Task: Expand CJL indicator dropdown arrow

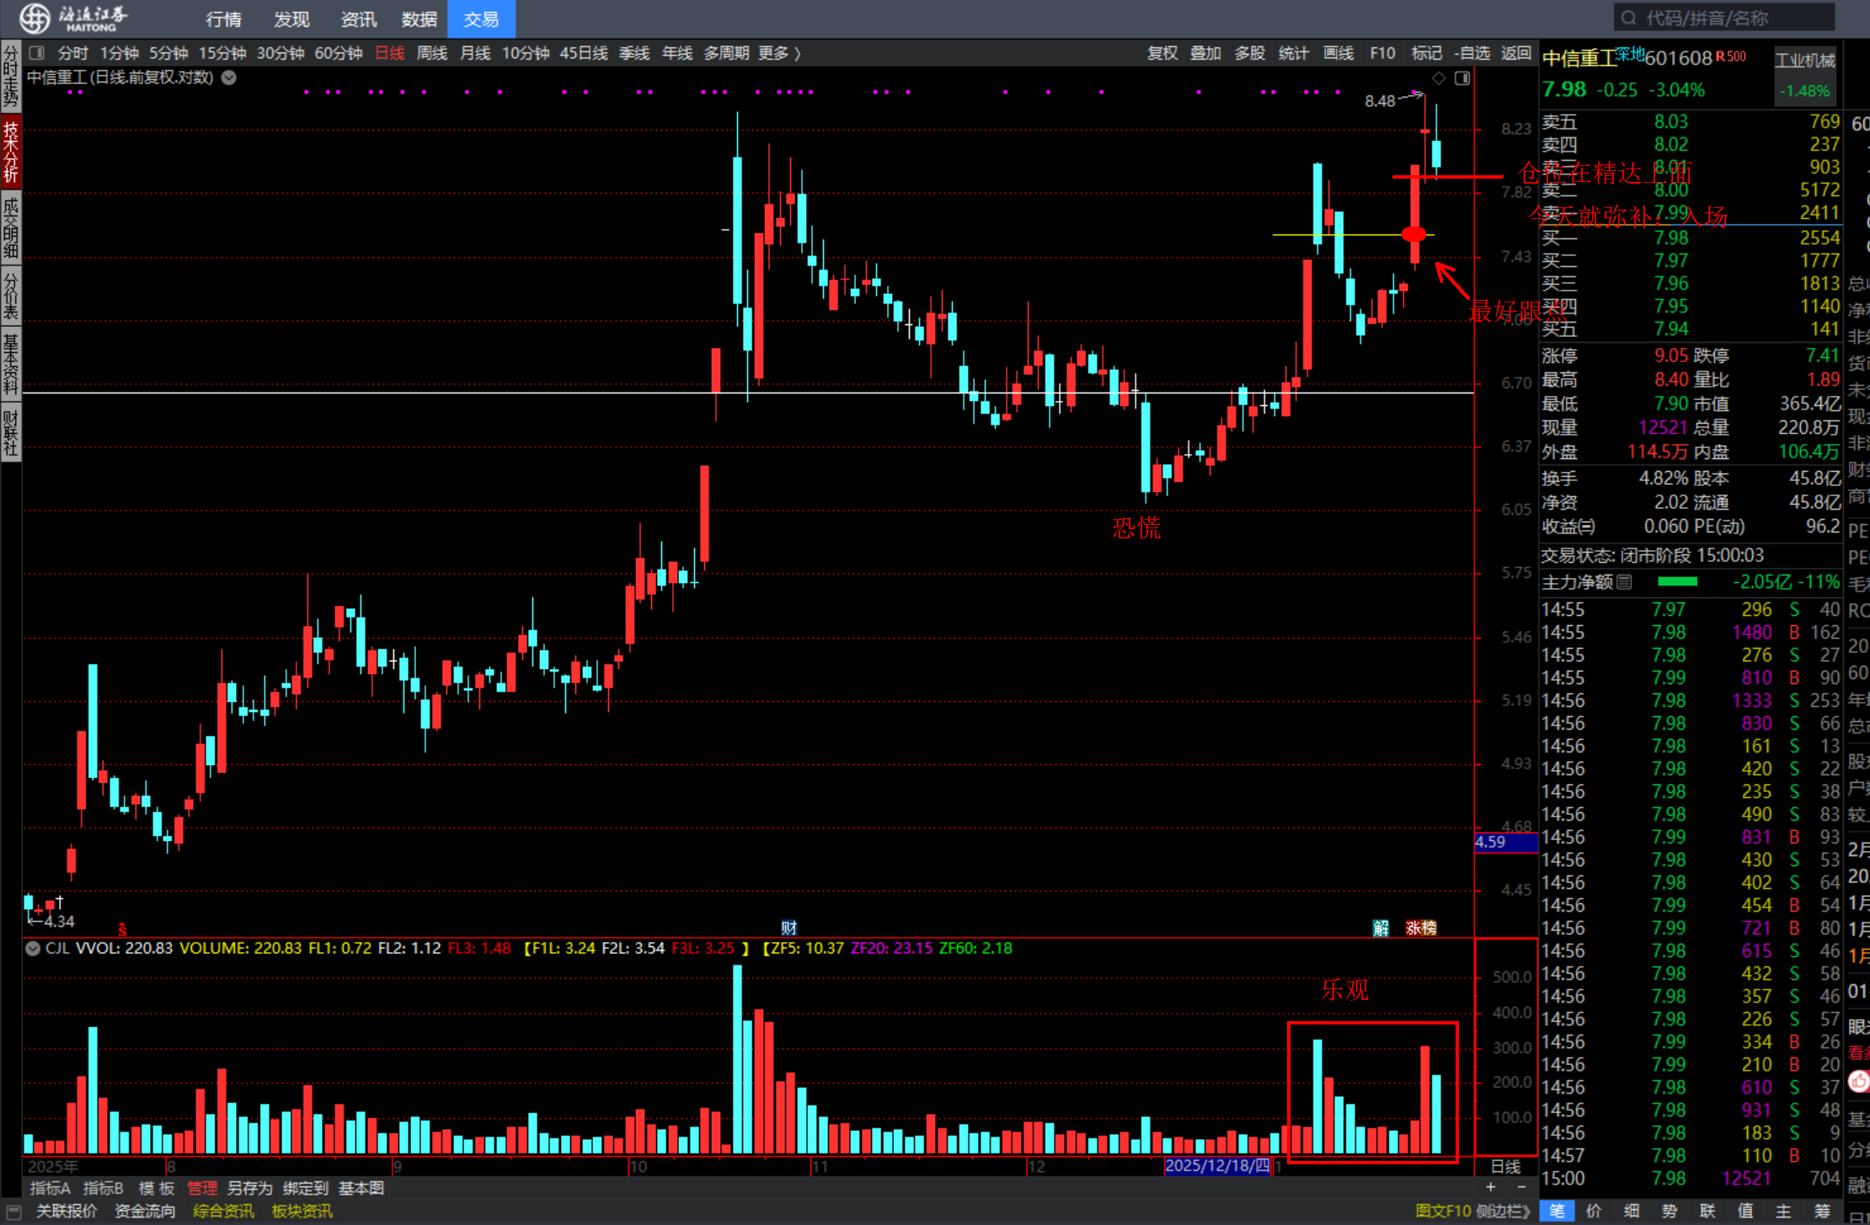Action: [x=33, y=948]
